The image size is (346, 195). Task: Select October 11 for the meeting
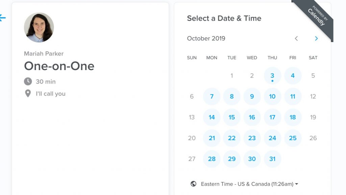pos(293,96)
